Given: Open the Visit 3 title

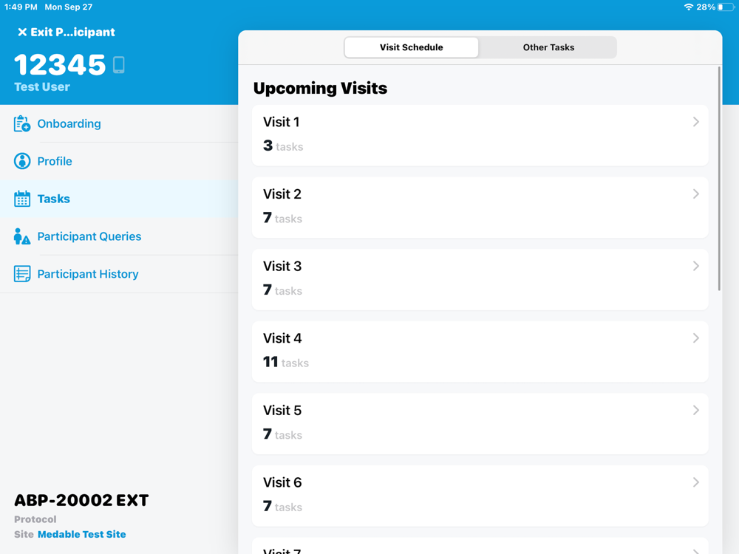Looking at the screenshot, I should pos(282,266).
